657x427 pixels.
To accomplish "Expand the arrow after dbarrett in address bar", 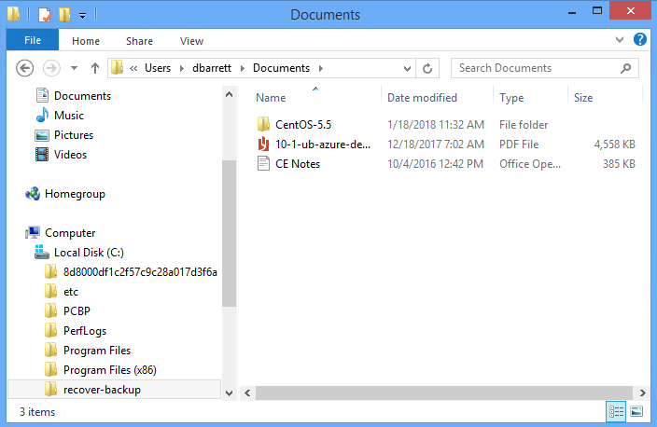I will [x=243, y=68].
